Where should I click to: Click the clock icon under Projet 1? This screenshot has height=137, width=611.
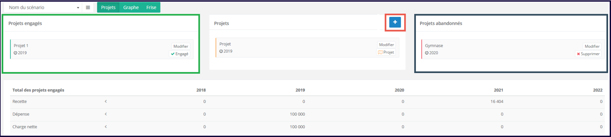point(15,53)
